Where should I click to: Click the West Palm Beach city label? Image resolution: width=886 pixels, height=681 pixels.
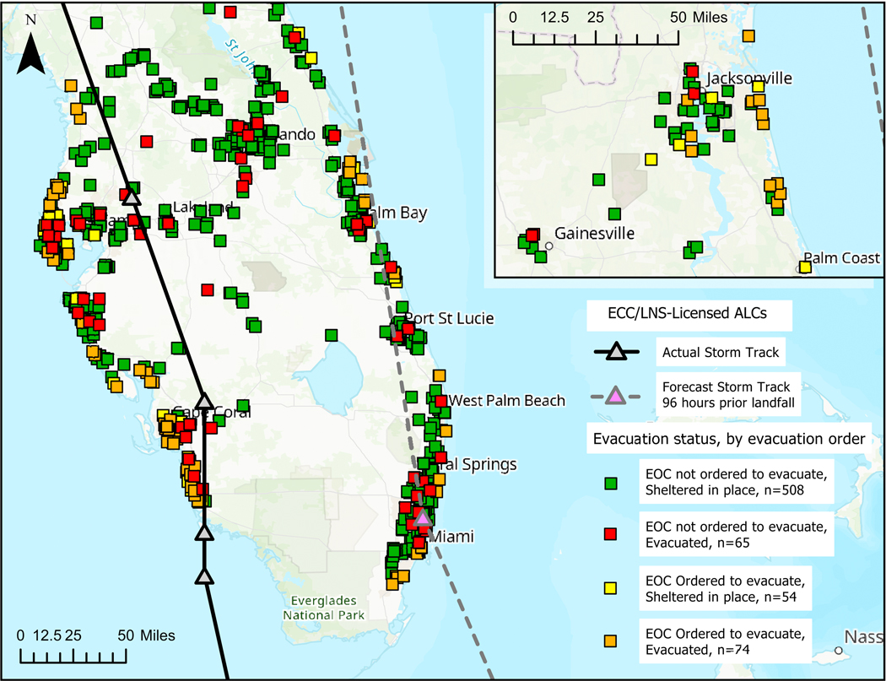tap(506, 400)
